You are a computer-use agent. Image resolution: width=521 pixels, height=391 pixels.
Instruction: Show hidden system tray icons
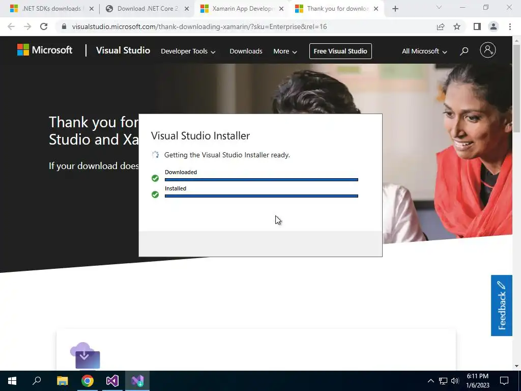[430, 381]
